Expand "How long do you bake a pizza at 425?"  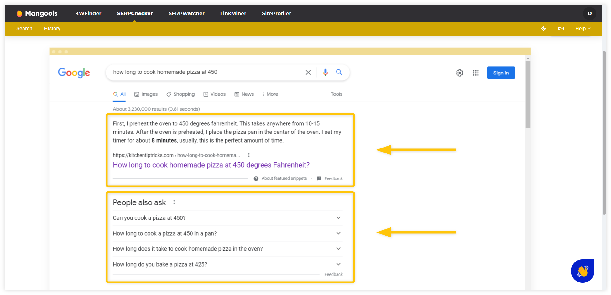[x=227, y=264]
